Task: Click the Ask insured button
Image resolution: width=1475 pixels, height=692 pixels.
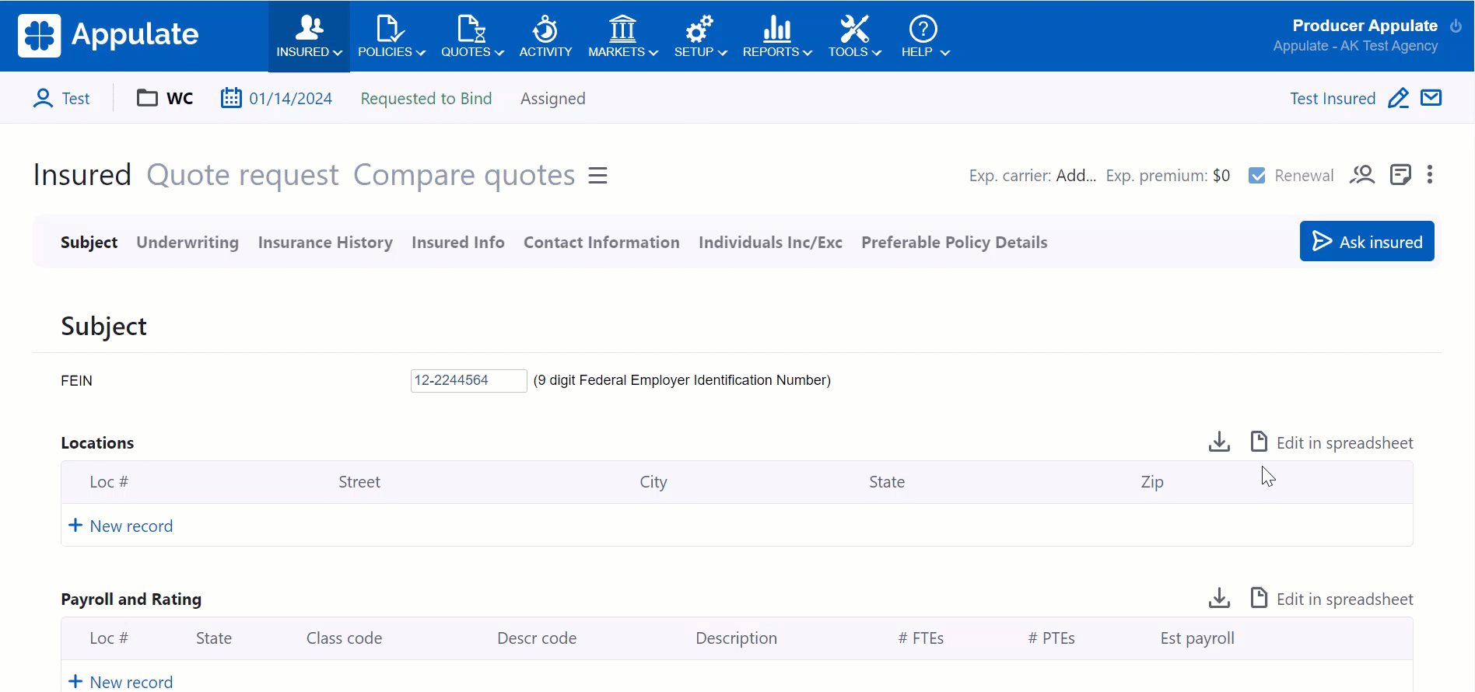Action: pyautogui.click(x=1366, y=242)
